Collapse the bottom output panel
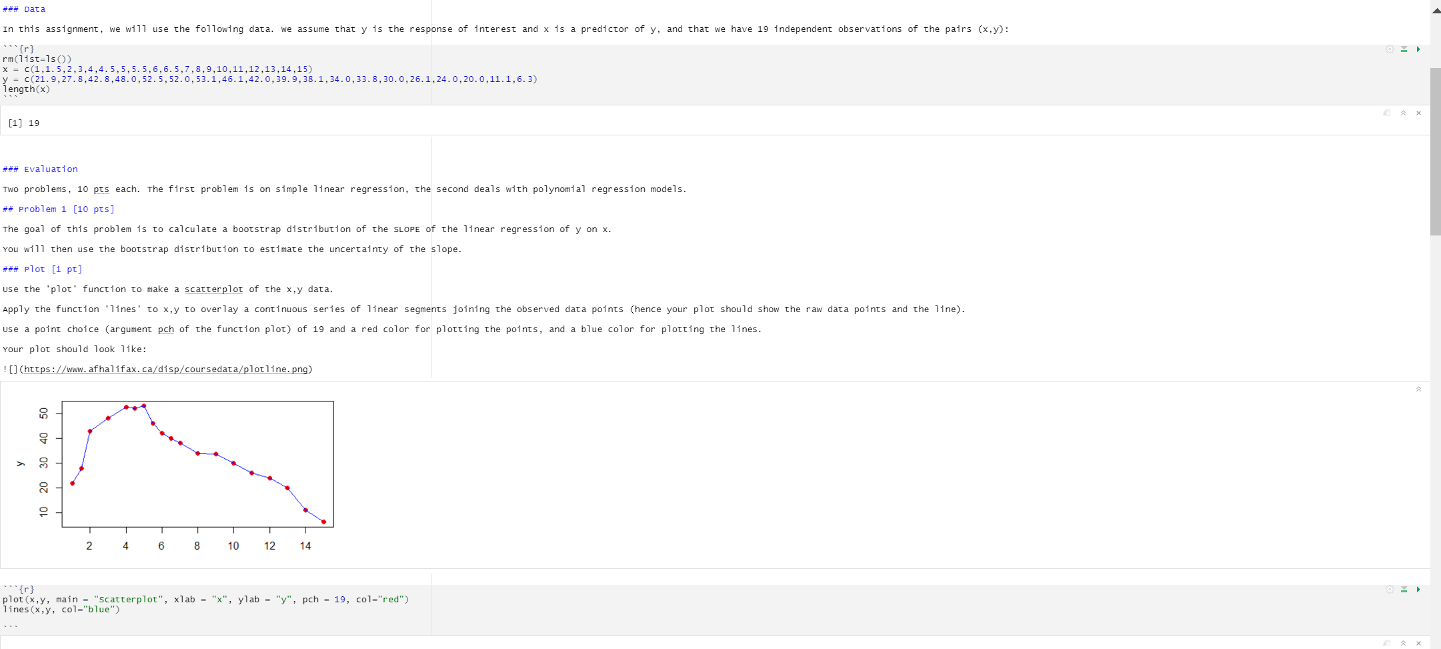Image resolution: width=1441 pixels, height=649 pixels. [1403, 644]
